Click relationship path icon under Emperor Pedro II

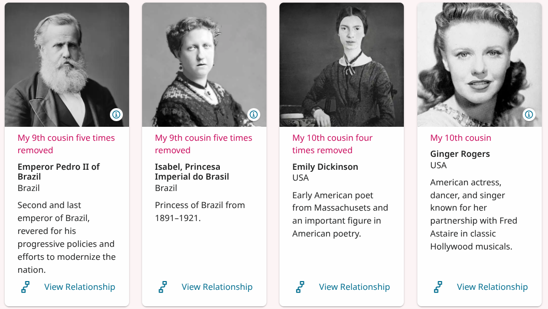click(x=25, y=287)
